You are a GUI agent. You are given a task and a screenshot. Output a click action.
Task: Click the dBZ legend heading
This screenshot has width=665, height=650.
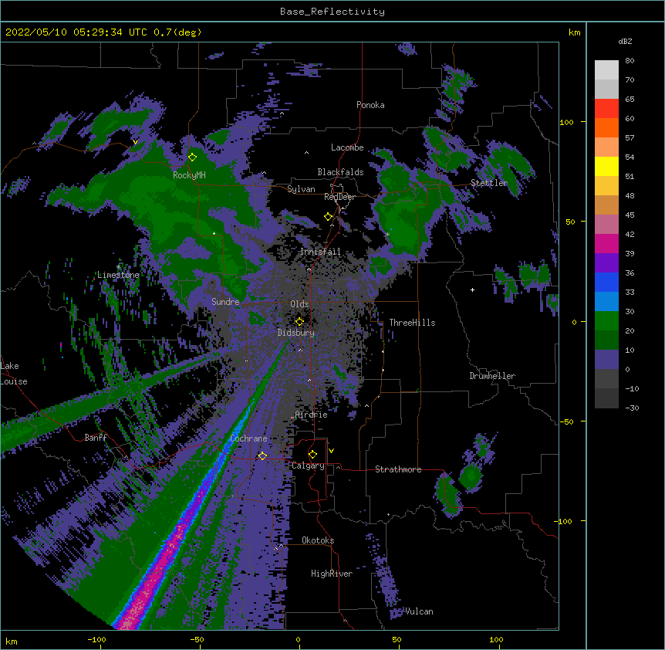[x=625, y=41]
